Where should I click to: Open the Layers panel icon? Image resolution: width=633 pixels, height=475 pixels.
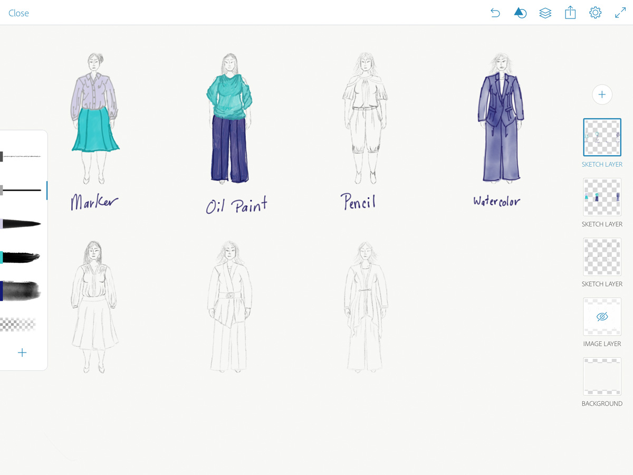pos(545,13)
